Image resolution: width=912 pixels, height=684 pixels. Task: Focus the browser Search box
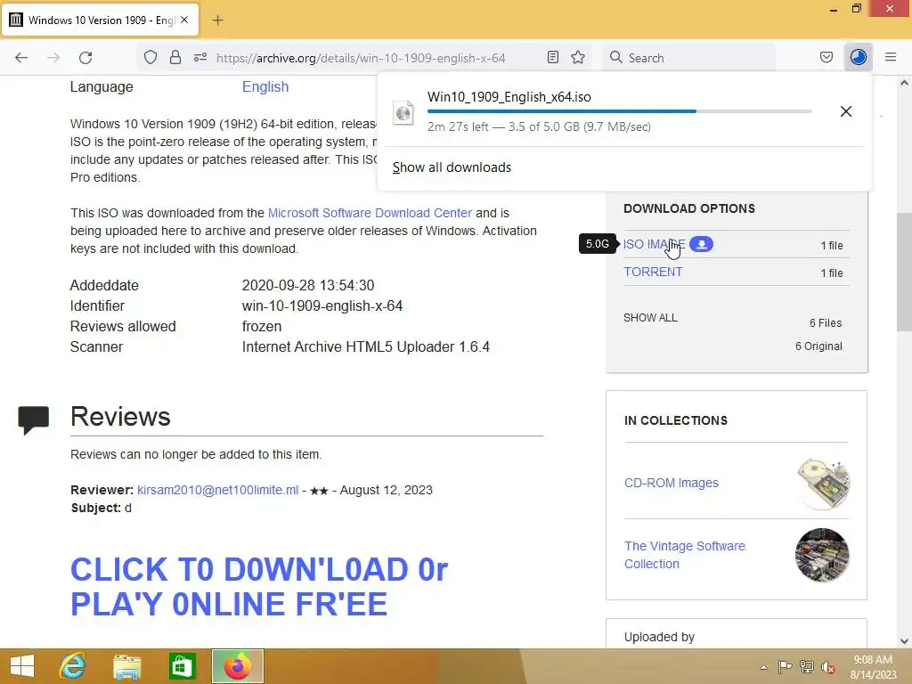pyautogui.click(x=688, y=58)
